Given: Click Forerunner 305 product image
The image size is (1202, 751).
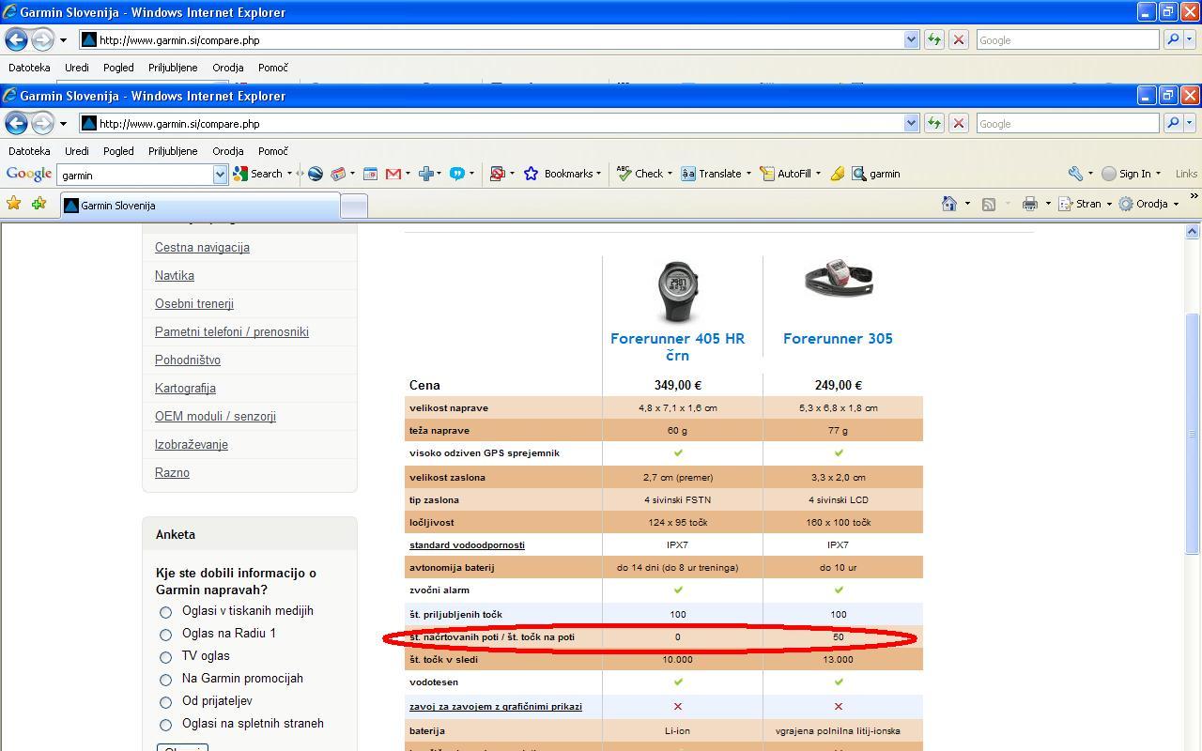Looking at the screenshot, I should pyautogui.click(x=839, y=280).
